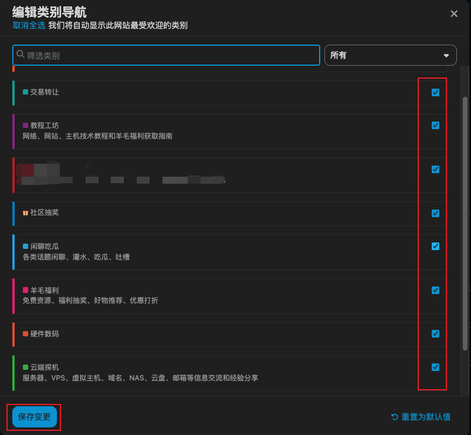Viewport: 471px width, 435px height.
Task: Click the search magnifier icon in filter box
Action: pos(21,55)
